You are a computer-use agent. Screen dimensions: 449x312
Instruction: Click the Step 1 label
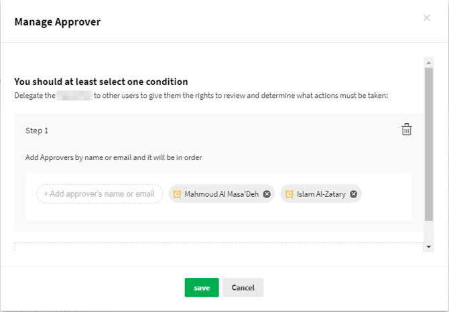point(37,131)
